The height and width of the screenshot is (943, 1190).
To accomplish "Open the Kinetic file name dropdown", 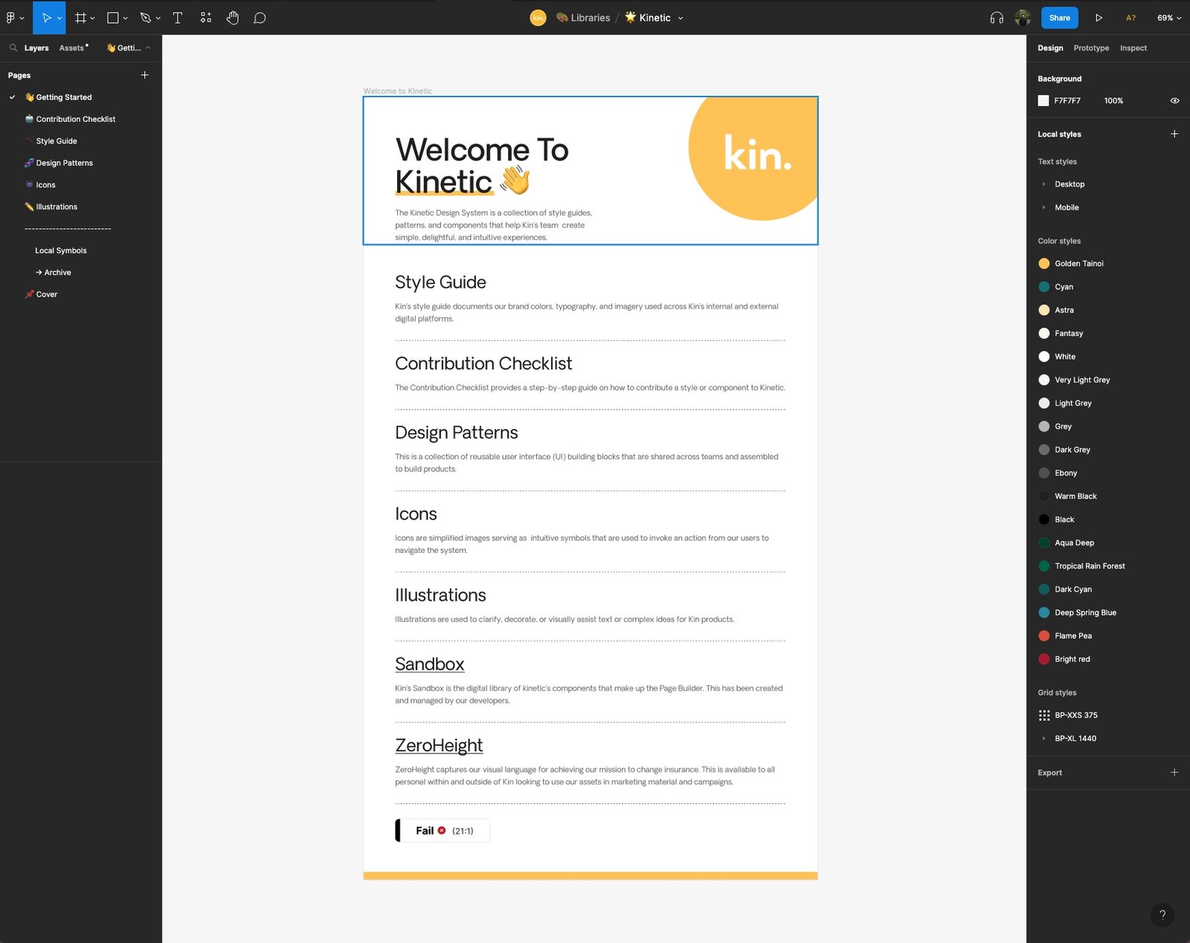I will click(x=680, y=18).
